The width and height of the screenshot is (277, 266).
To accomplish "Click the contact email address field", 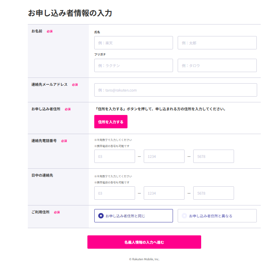I will tap(176, 90).
